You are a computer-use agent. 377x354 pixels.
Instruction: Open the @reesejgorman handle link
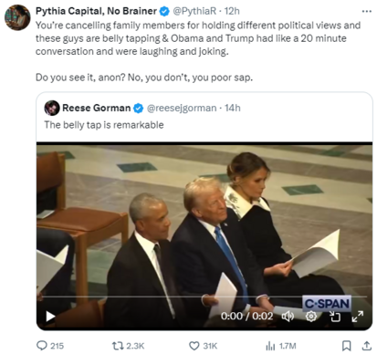pos(182,108)
